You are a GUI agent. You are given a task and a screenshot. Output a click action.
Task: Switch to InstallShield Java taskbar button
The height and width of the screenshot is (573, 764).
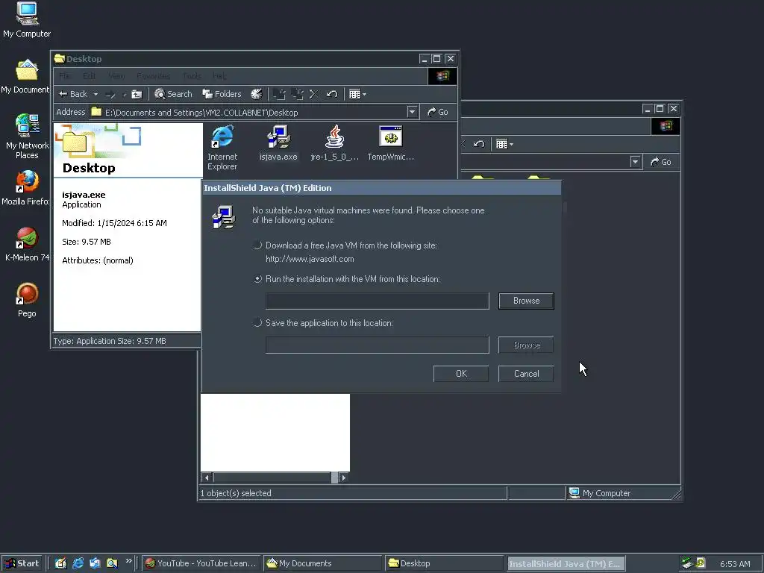click(x=566, y=564)
